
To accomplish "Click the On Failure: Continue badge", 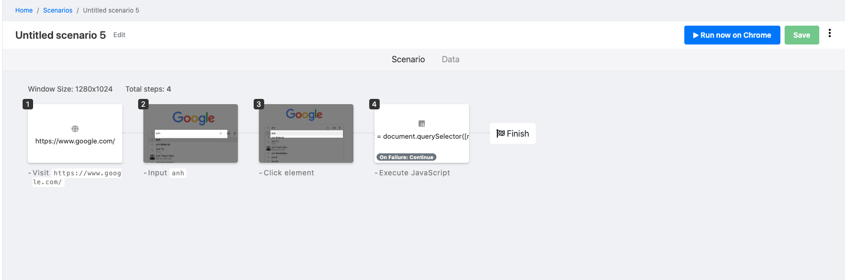I will [x=406, y=157].
